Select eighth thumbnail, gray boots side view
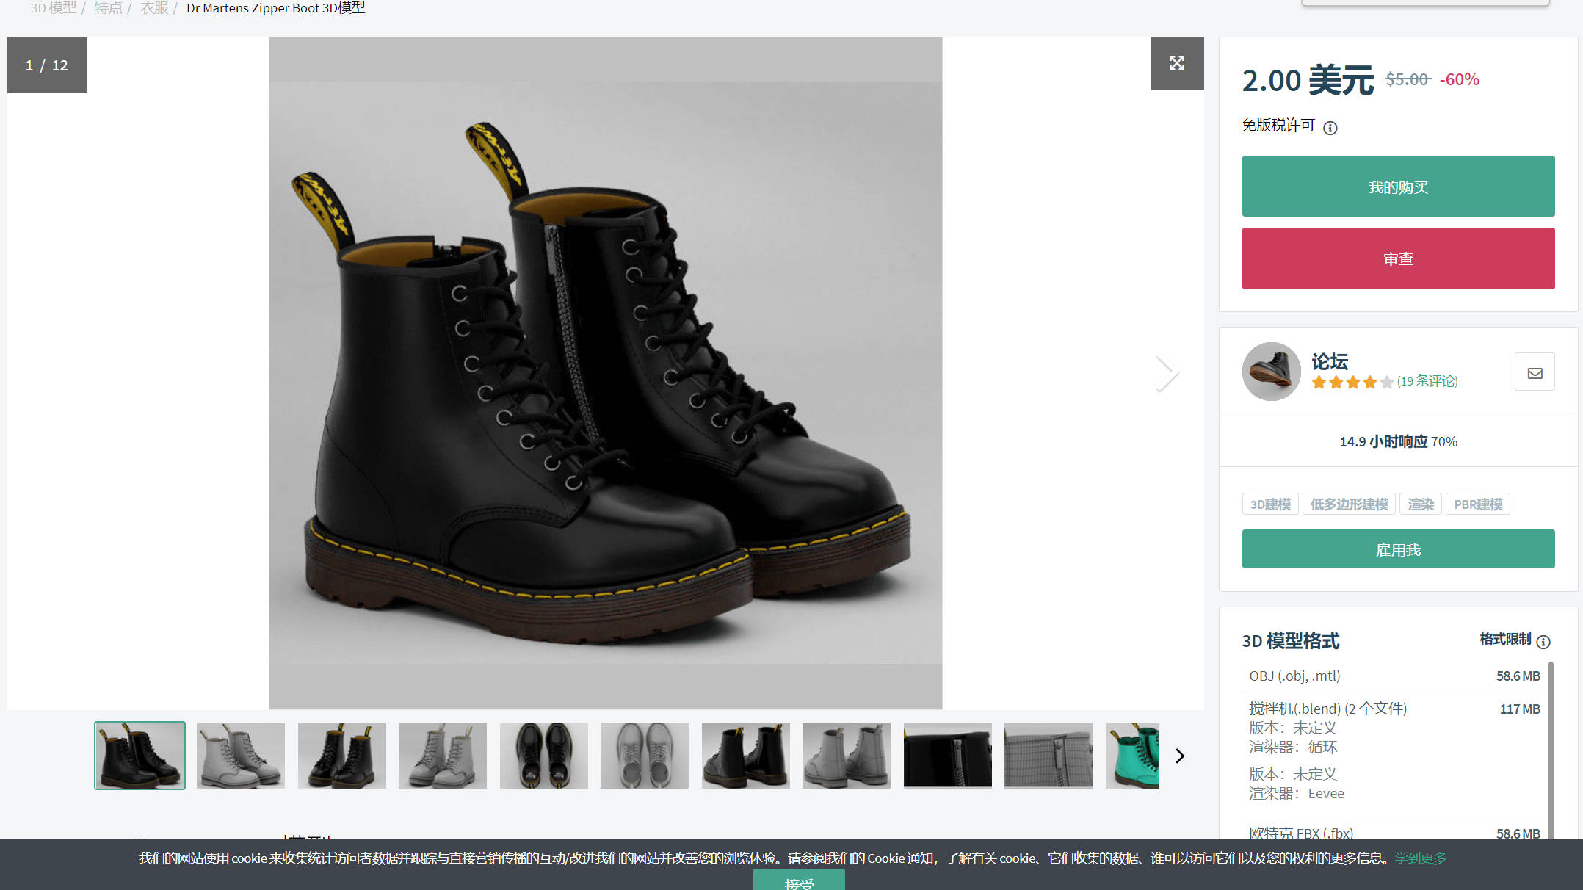 (x=847, y=756)
